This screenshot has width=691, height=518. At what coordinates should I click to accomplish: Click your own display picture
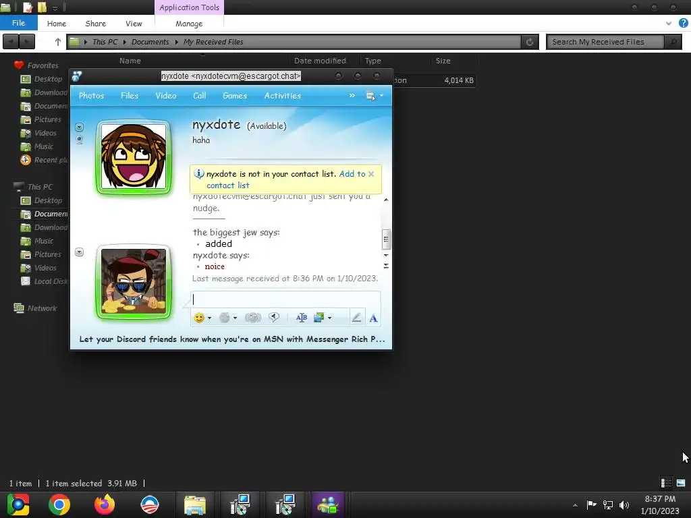coord(134,282)
